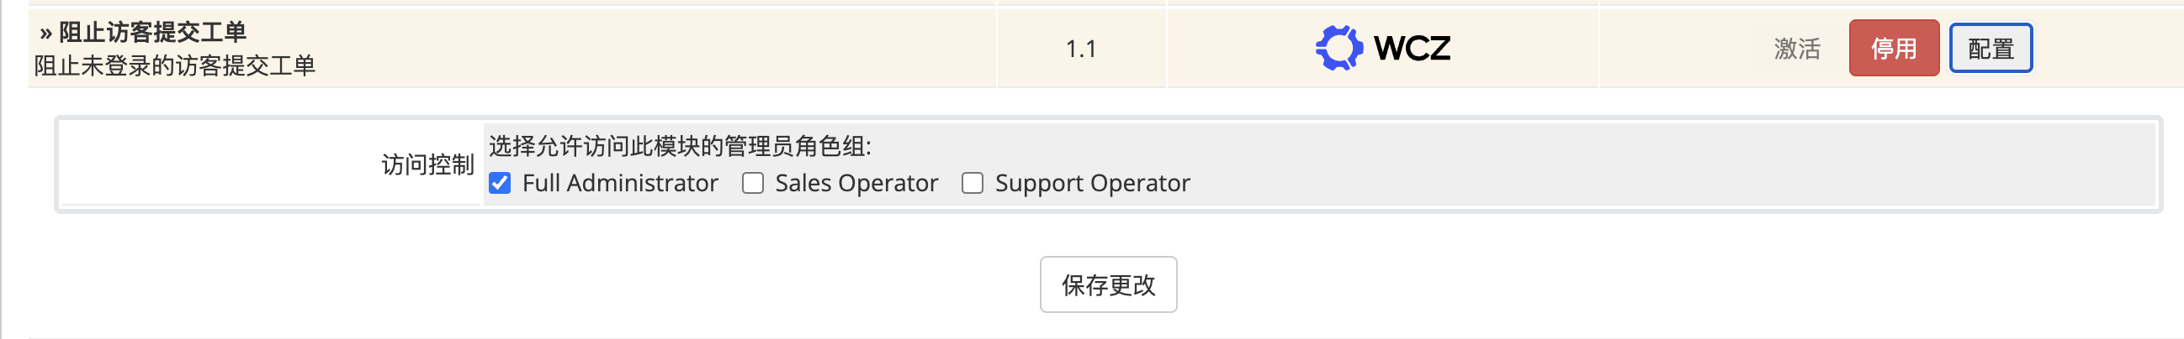Viewport: 2184px width, 339px height.
Task: Click the Sales Operator label text
Action: [x=856, y=184]
